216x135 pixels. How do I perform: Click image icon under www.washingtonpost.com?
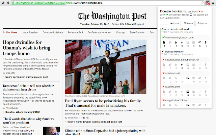(188, 43)
